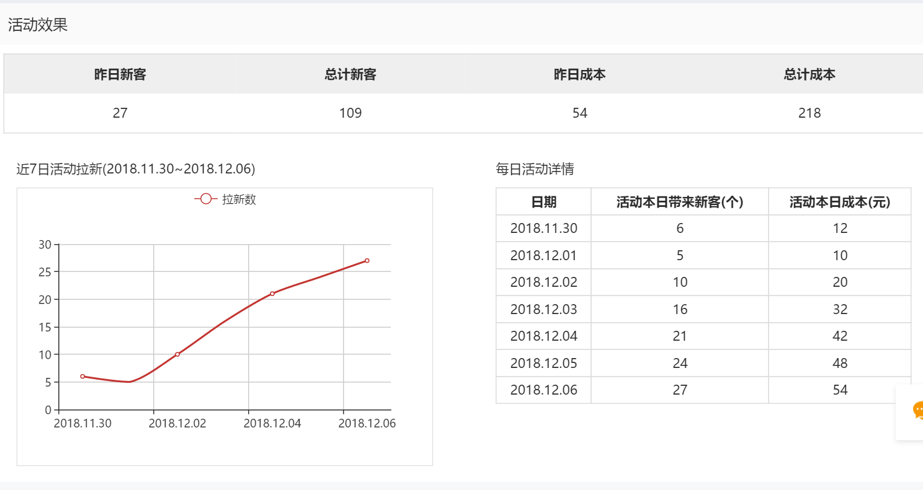The width and height of the screenshot is (923, 490).
Task: Click cost value 42 in 2018.12.04 row
Action: [840, 336]
